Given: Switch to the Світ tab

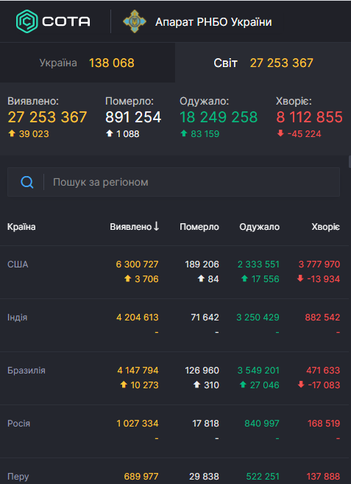Looking at the screenshot, I should 263,63.
